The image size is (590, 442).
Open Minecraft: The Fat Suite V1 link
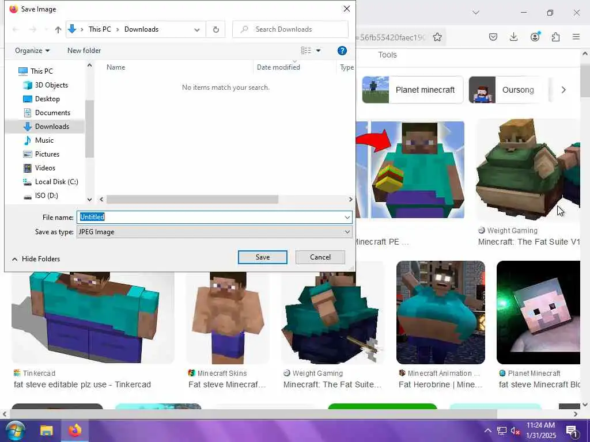(529, 242)
